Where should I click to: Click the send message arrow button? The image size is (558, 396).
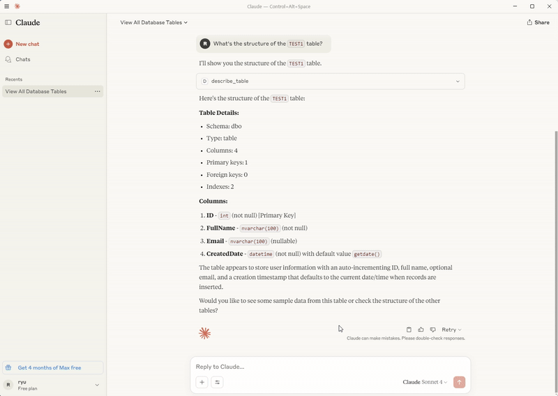(459, 382)
